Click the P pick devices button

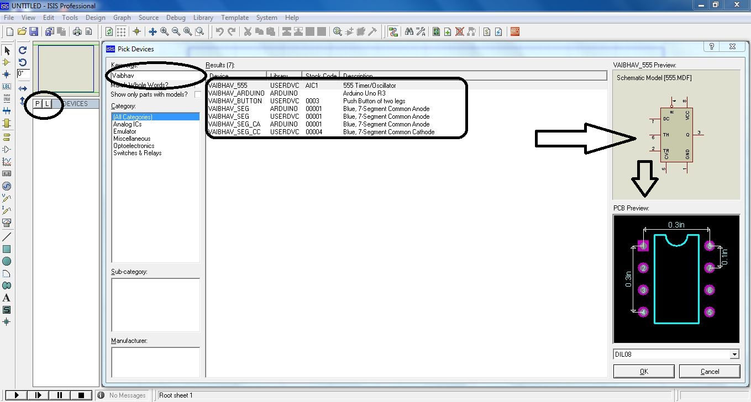[x=38, y=104]
